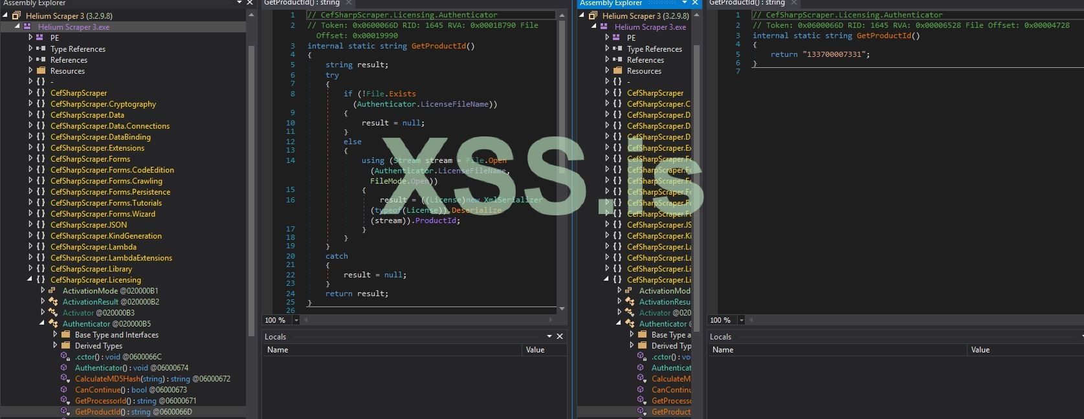Select CefSharpScraper.Forms.Wizard in left tree
Screen dimensions: 1084x419
103,213
